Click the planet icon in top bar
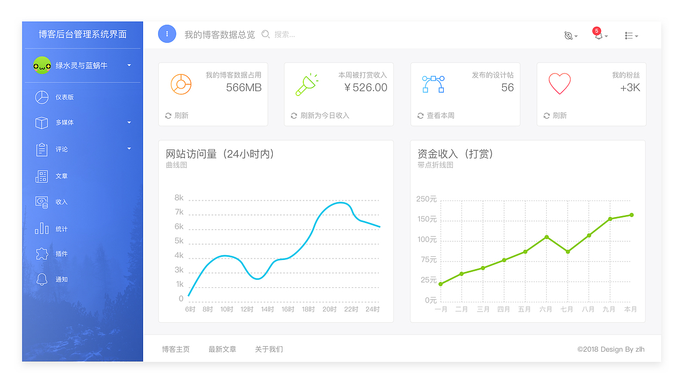 [x=569, y=34]
